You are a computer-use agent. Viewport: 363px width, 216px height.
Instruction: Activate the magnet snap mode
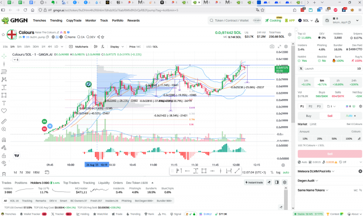pyautogui.click(x=4, y=140)
